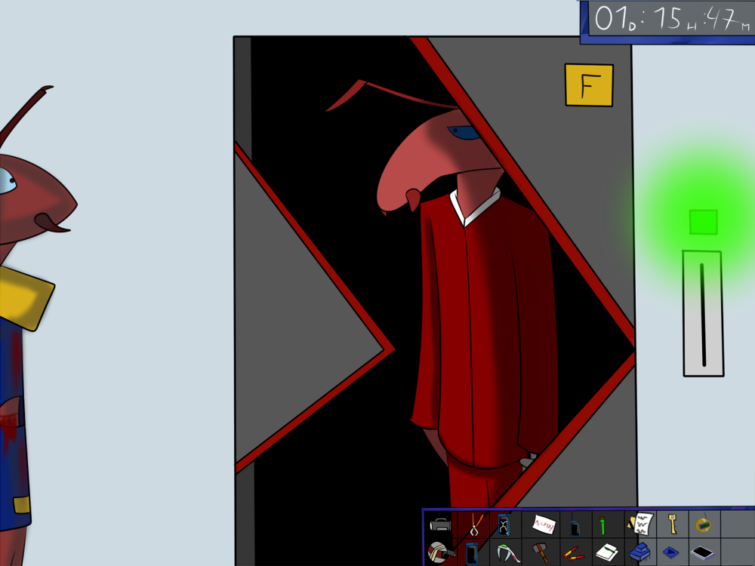Click the yellow F sign on door
Viewport: 755px width, 566px height.
coord(589,85)
